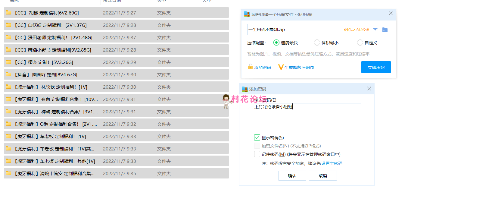
Task: Click the V icon for 生成超级压缩包
Action: (x=281, y=67)
